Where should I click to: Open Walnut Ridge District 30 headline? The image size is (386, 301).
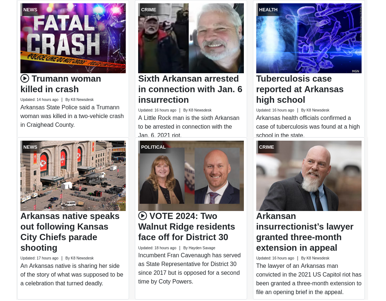187,226
